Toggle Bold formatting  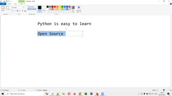point(17,11)
